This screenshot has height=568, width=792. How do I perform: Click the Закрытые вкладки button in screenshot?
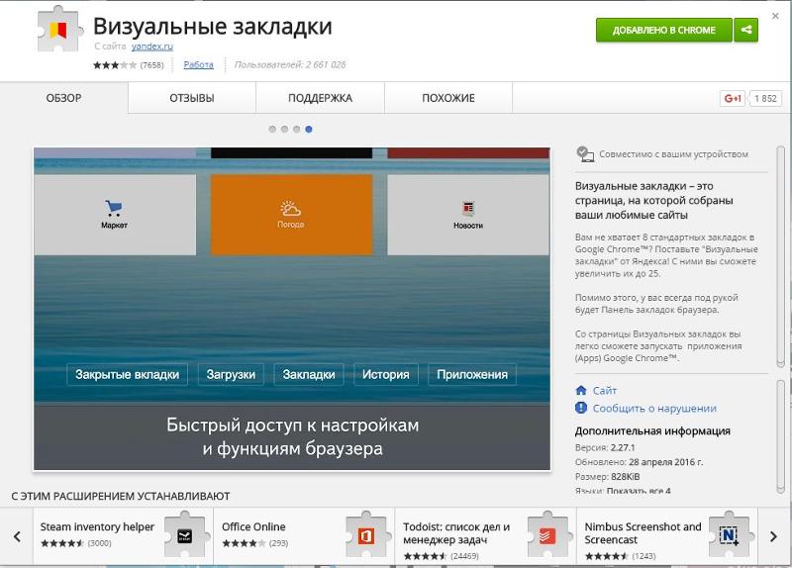pos(128,375)
